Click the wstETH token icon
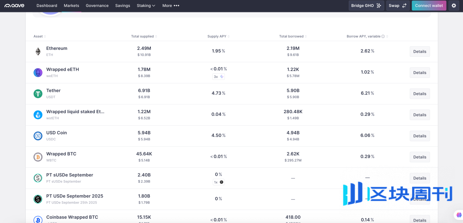Viewport: 463px width, 223px height. (x=38, y=115)
